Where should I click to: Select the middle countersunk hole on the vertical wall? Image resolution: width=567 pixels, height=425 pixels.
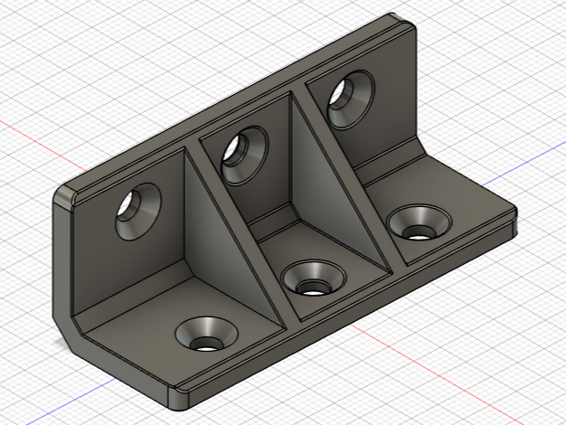[x=245, y=156]
